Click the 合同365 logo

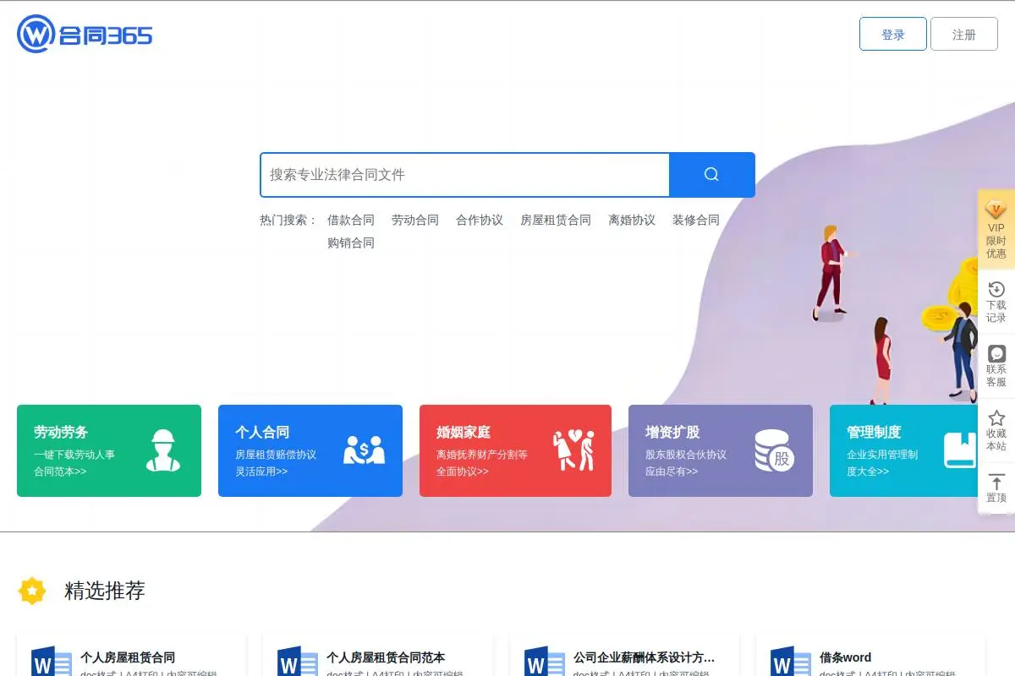click(85, 35)
